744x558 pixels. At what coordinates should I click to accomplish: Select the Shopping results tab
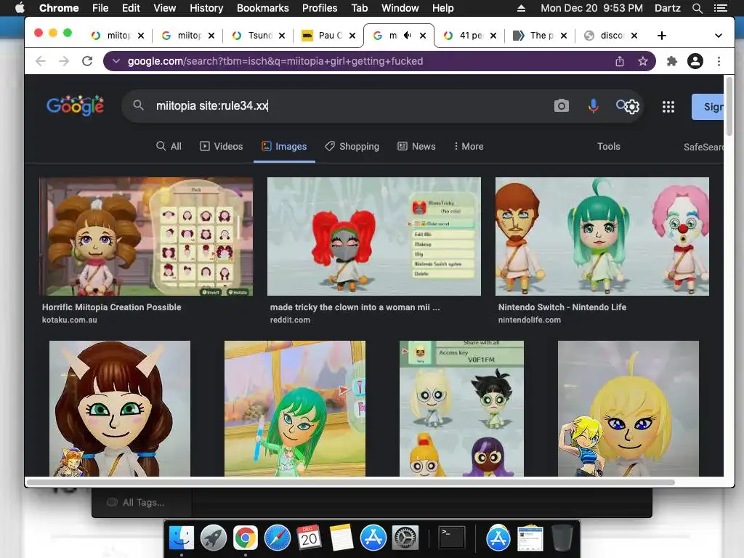(352, 146)
